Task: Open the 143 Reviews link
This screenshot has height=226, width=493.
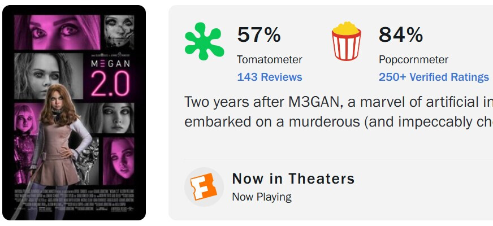Action: pyautogui.click(x=270, y=77)
